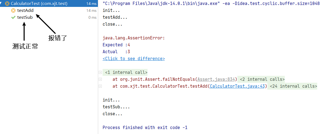This screenshot has height=134, width=320.
Task: Expand the '<1 internal call>' folded text
Action: pos(126,73)
